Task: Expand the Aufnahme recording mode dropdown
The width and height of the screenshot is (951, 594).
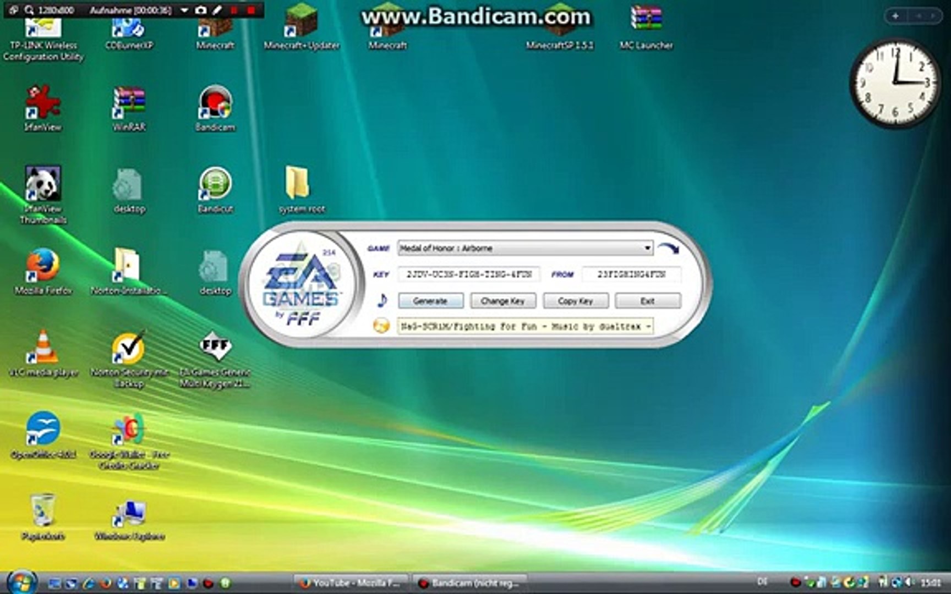Action: click(x=184, y=9)
